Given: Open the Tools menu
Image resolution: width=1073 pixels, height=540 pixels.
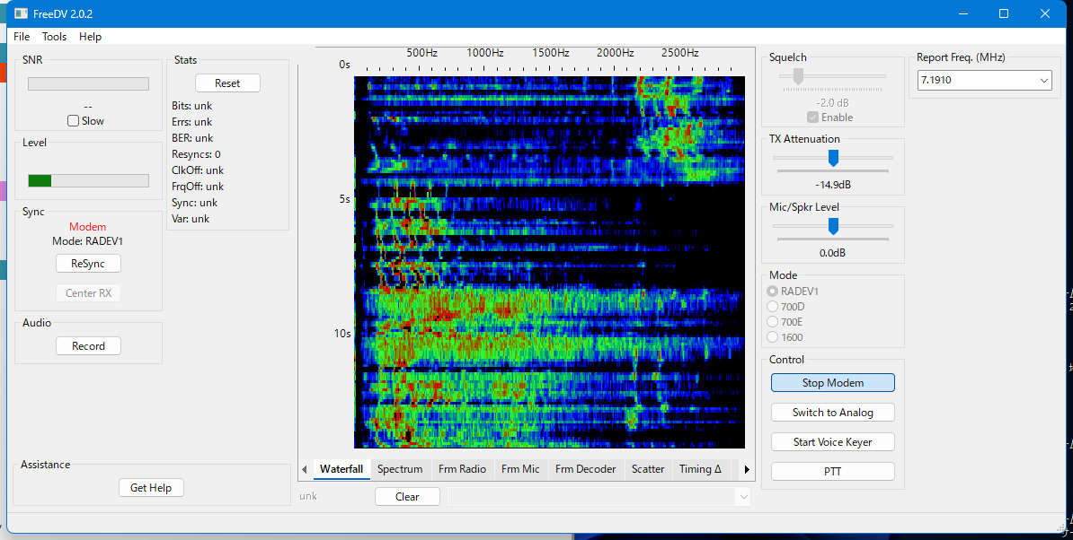Looking at the screenshot, I should pos(54,37).
